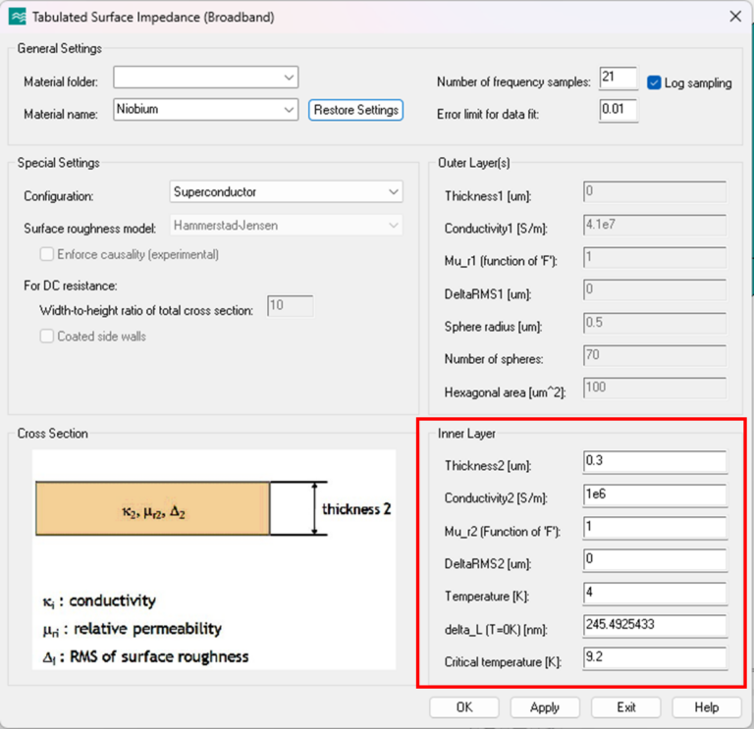
Task: Click the Hexagonal area [um^2] field
Action: coord(655,389)
